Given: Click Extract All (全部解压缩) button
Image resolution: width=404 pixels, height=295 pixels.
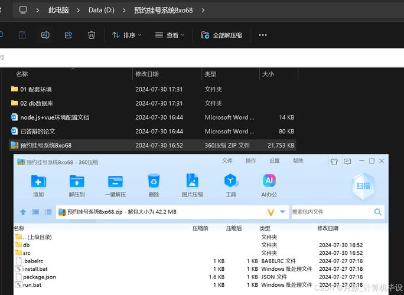Looking at the screenshot, I should 221,35.
